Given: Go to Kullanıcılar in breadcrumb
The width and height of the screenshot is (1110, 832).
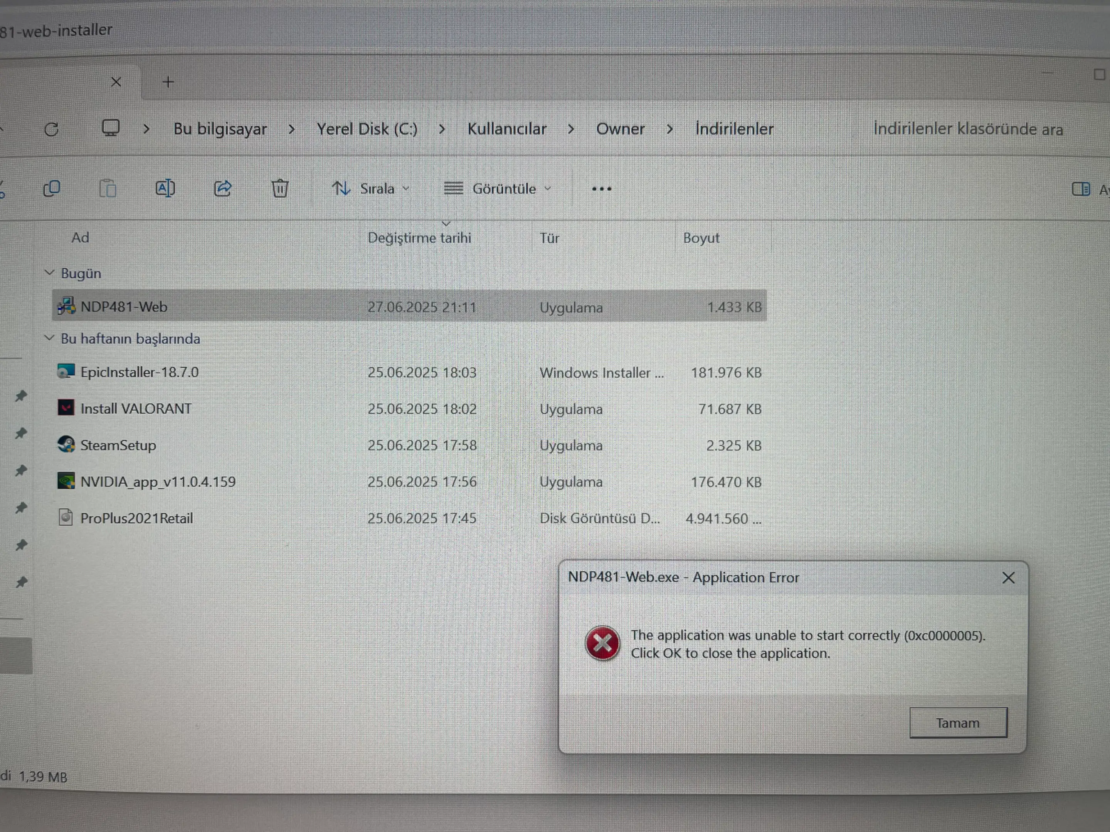Looking at the screenshot, I should 507,129.
